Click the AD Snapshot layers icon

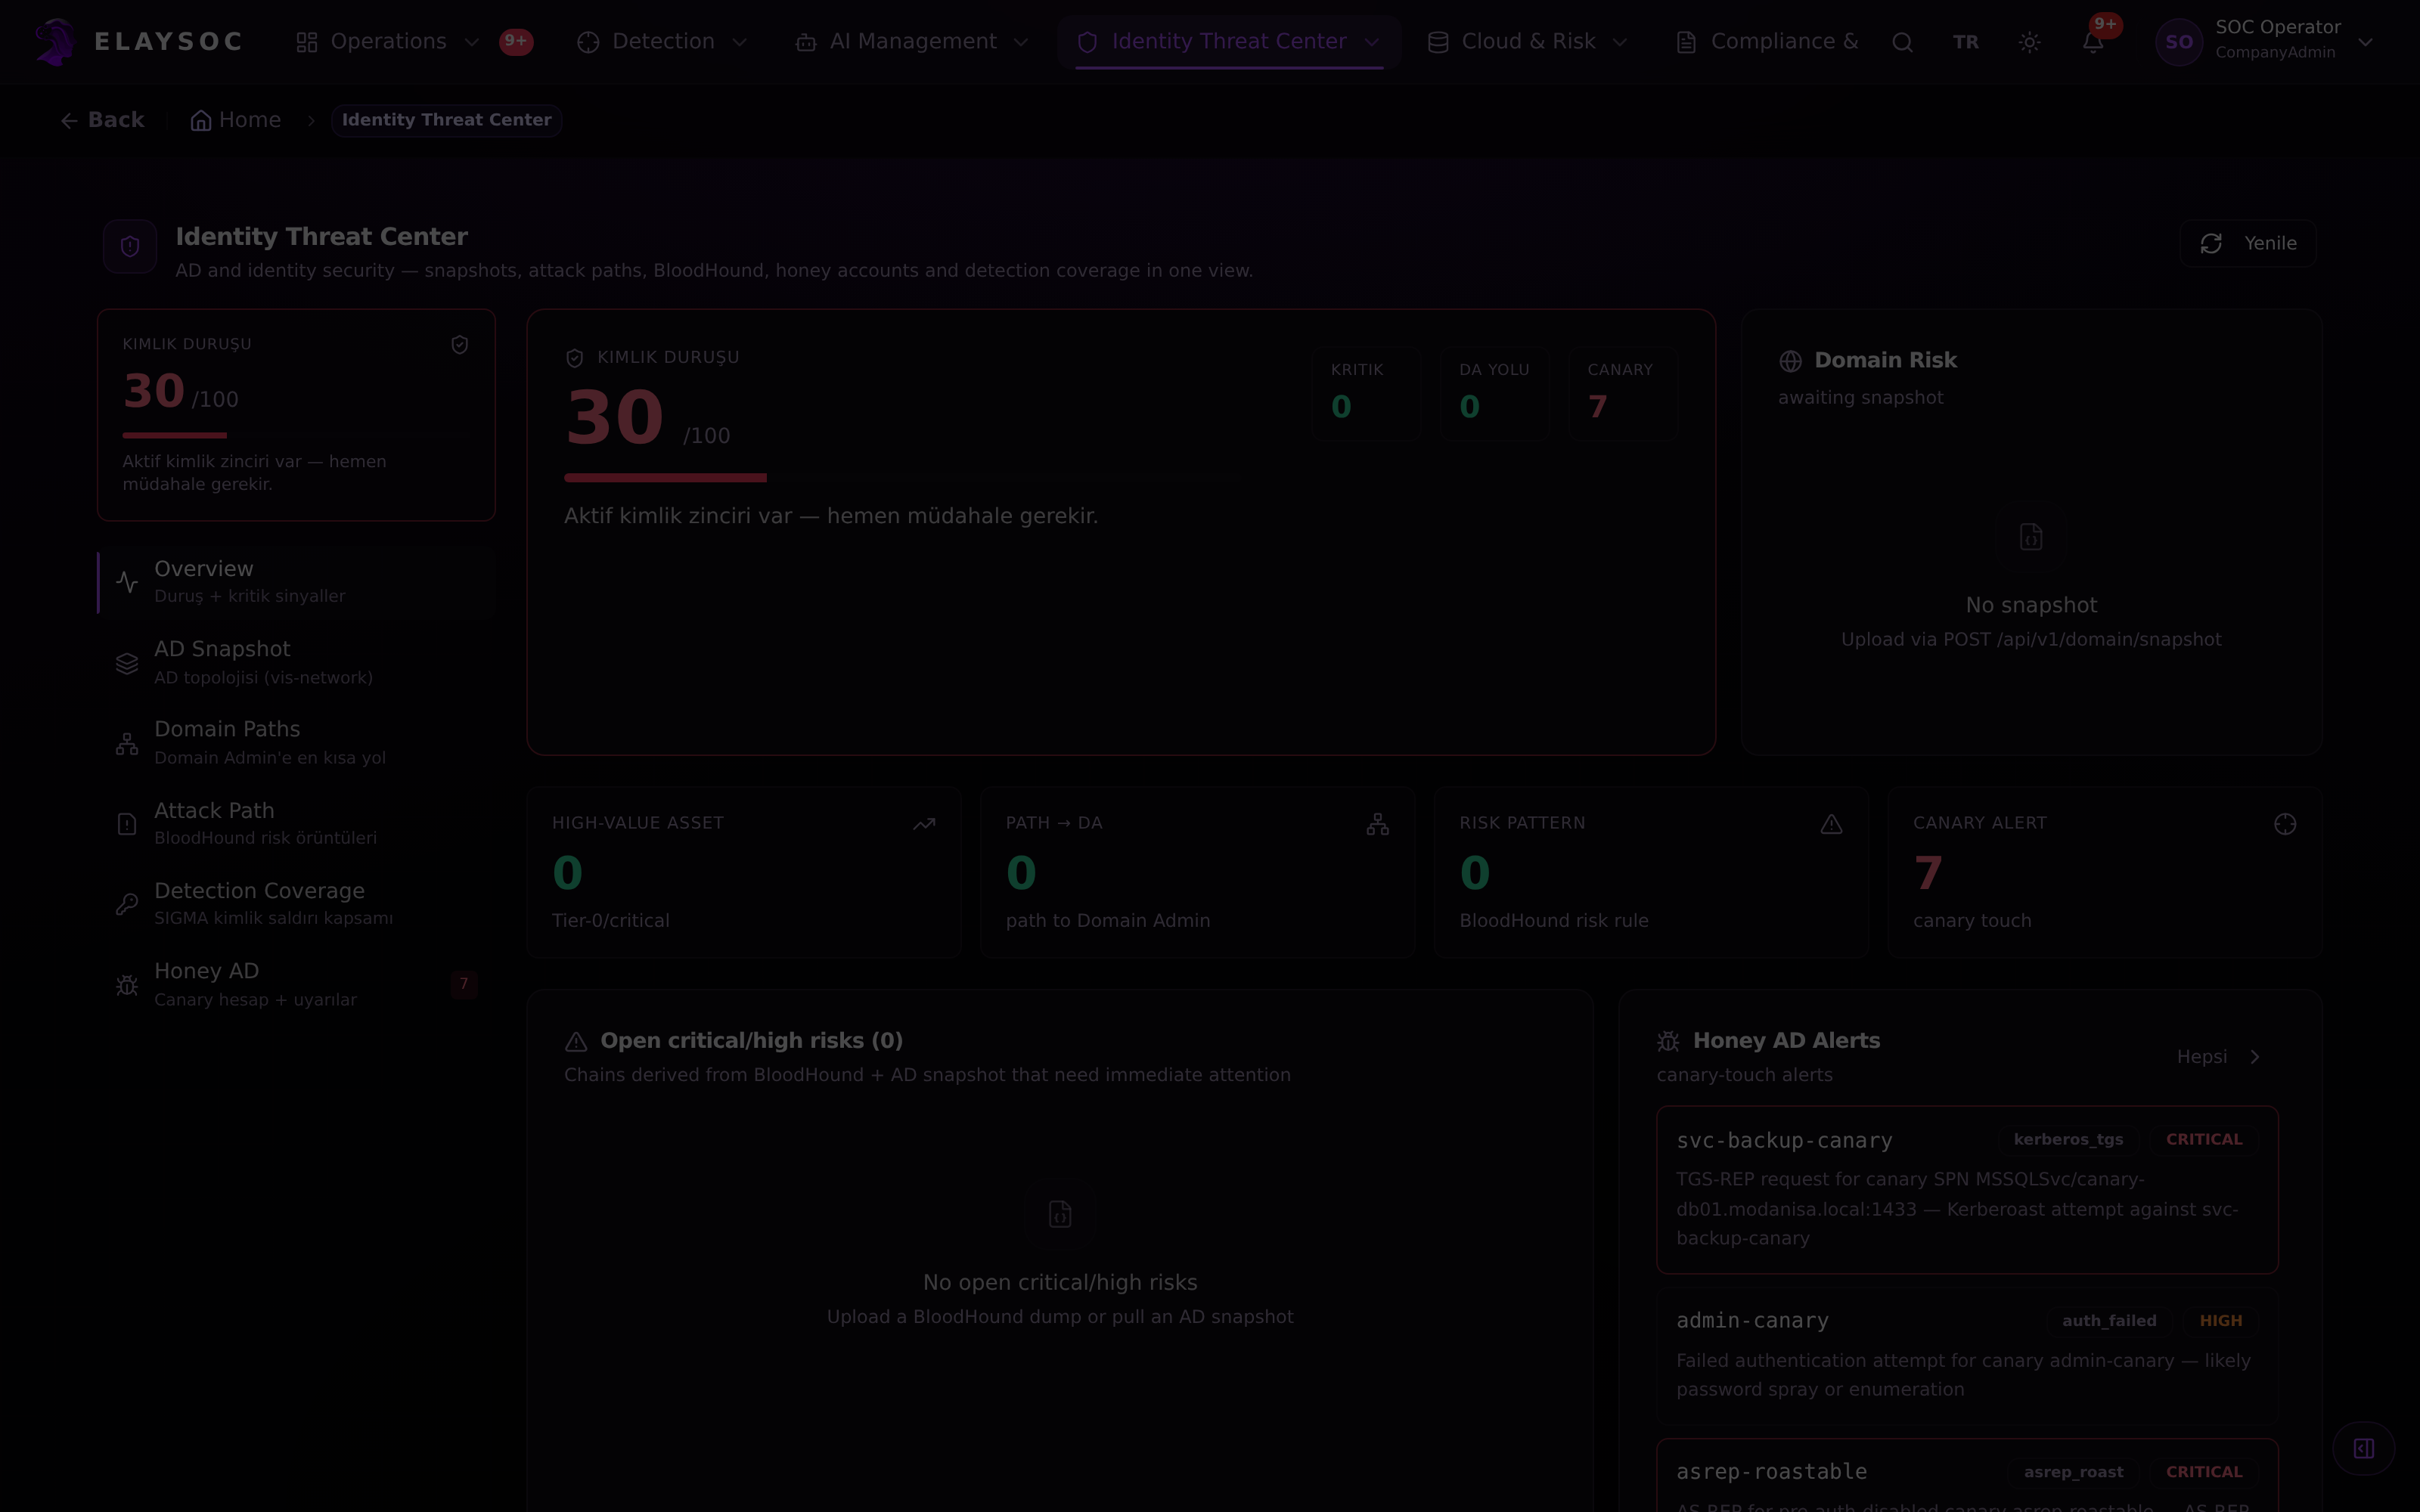(127, 663)
